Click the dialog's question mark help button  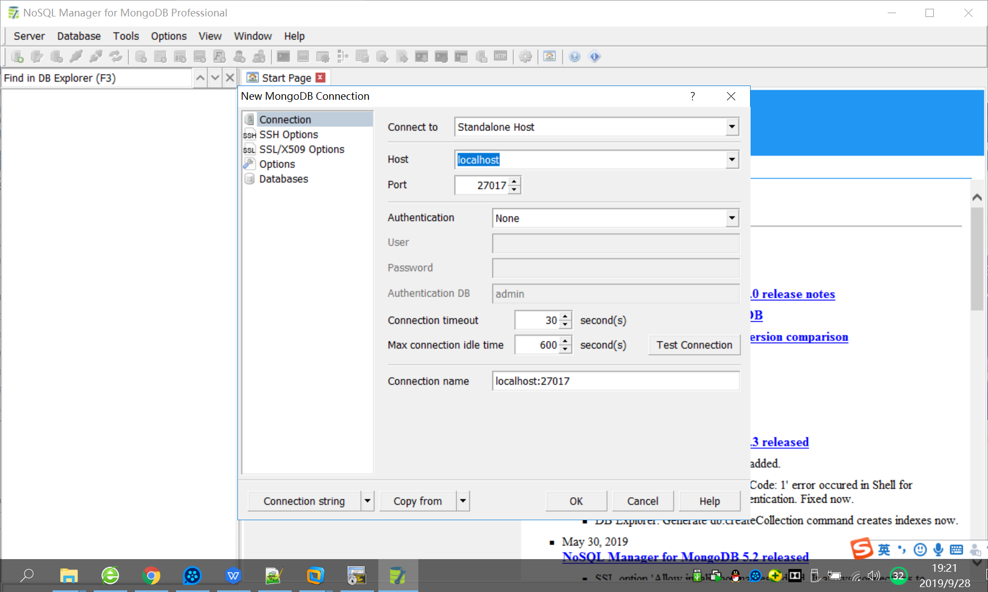692,96
